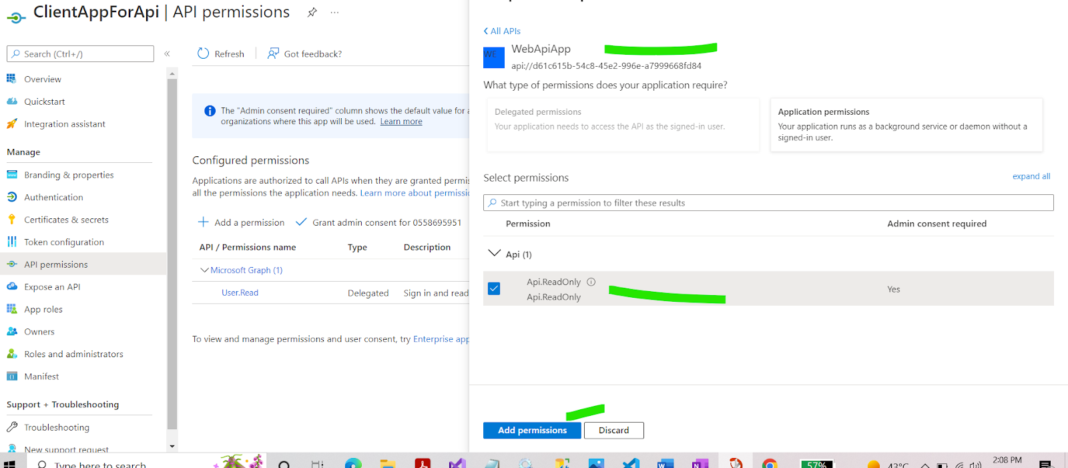
Task: Click Delegated type cell for User.Read
Action: tap(368, 293)
